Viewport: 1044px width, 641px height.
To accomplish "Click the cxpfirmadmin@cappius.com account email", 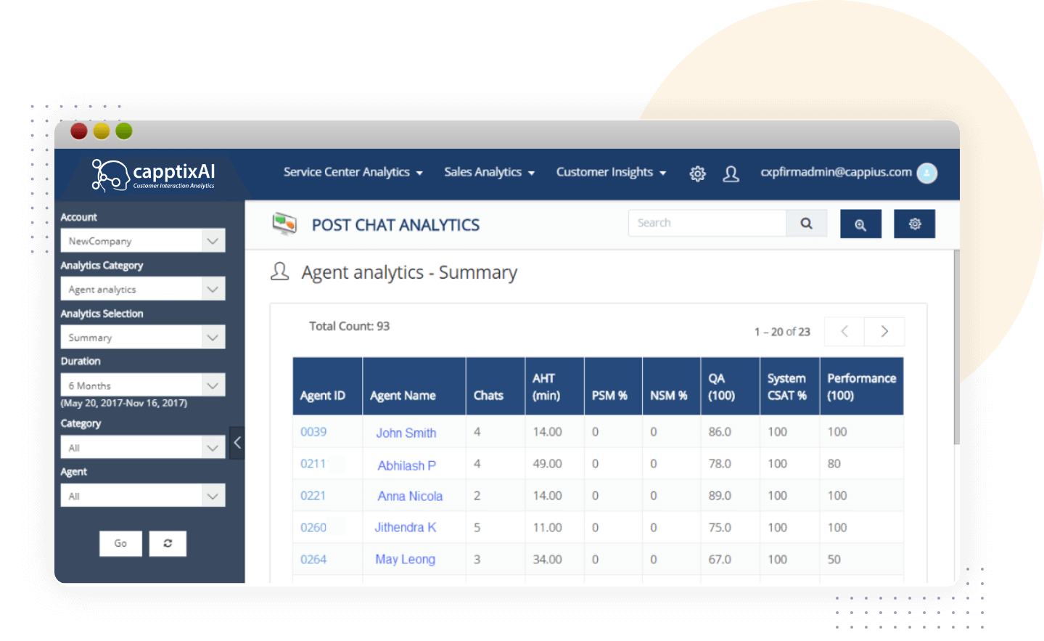I will pyautogui.click(x=836, y=172).
